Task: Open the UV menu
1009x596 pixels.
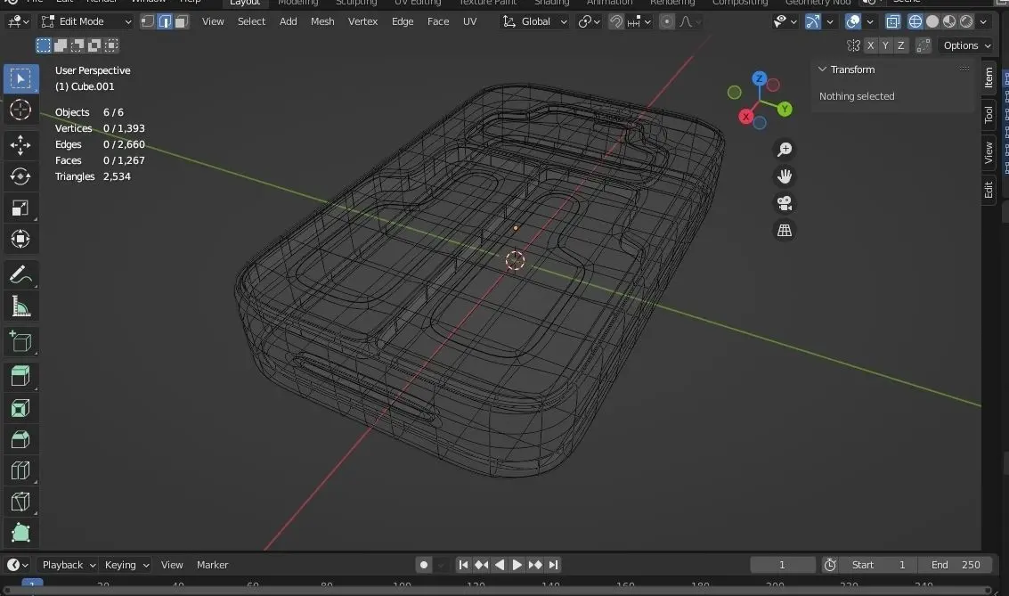Action: point(469,22)
